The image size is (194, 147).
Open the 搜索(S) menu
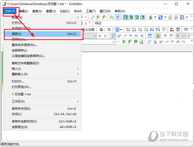coord(37,11)
